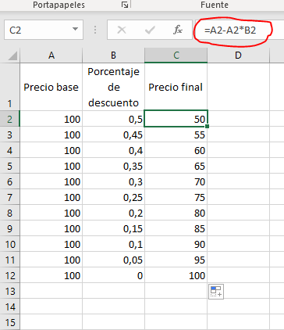This screenshot has width=284, height=330.
Task: Confirm formula with the checkmark icon
Action: [x=150, y=30]
